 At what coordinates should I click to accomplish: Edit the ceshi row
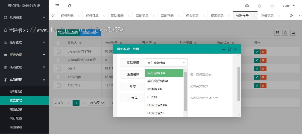[257, 69]
